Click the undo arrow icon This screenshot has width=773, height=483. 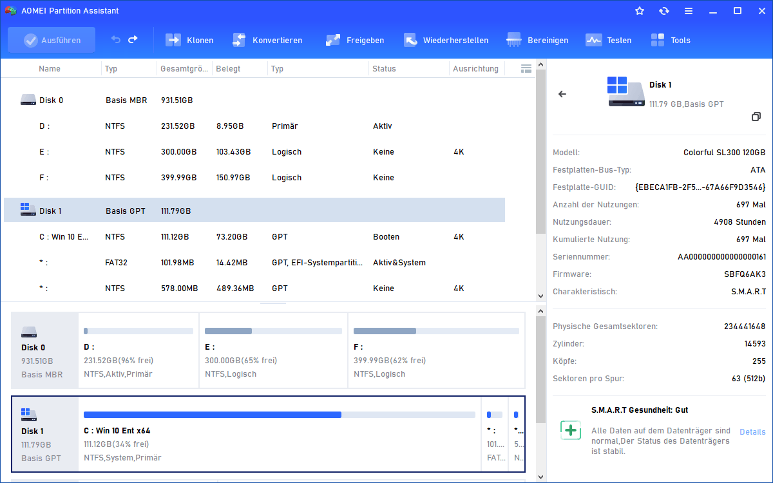pos(116,40)
